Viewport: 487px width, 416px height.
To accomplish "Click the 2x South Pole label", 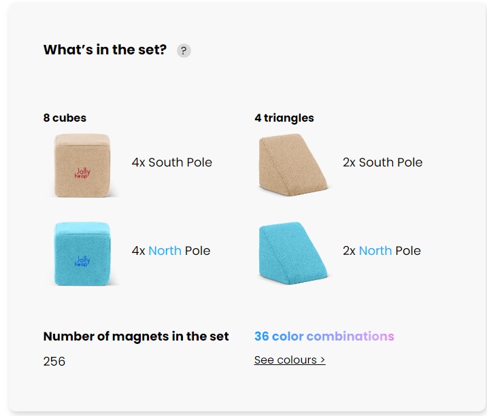I will (382, 162).
